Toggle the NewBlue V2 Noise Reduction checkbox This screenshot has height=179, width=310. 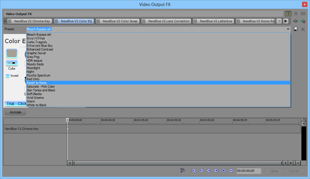coord(238,21)
